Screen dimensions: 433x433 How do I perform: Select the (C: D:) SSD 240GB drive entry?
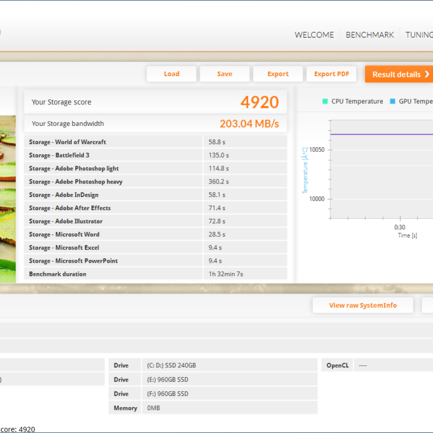[171, 365]
